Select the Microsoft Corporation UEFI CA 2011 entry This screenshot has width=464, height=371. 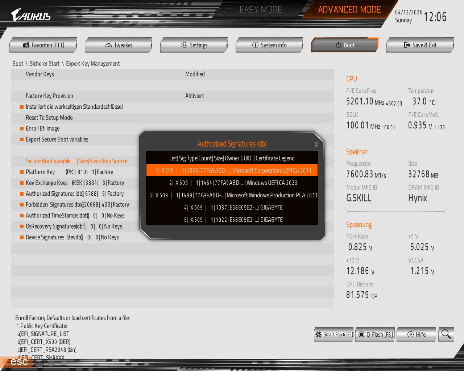pos(232,170)
